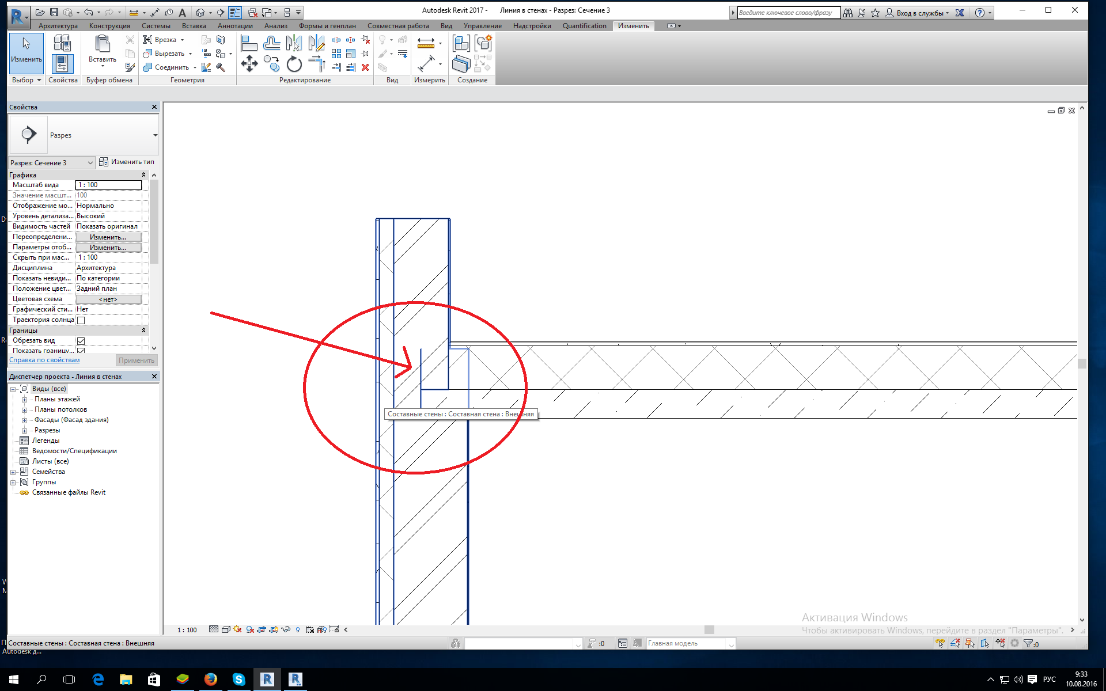Switch to the Конструкция ribbon tab
Screen dimensions: 1106x691
[x=109, y=26]
